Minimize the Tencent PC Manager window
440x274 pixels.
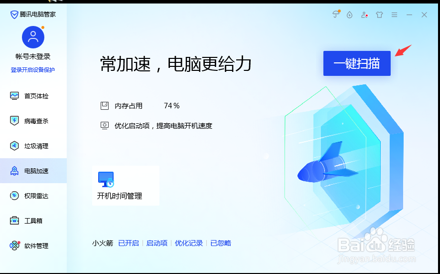coord(409,14)
